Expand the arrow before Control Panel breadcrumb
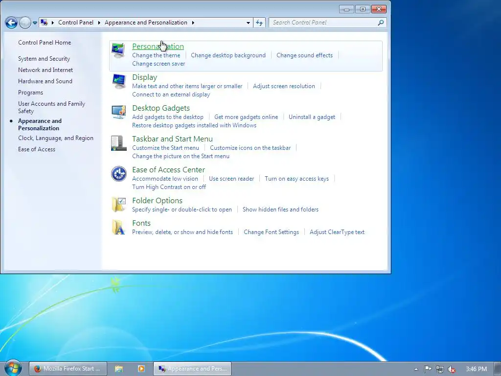Screen dimensions: 501x376 click(53, 23)
